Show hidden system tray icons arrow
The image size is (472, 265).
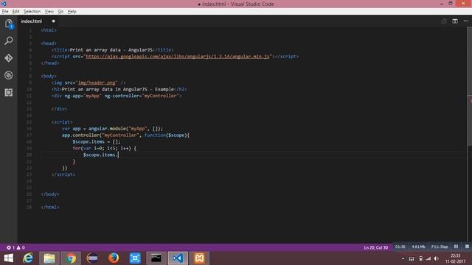(x=403, y=258)
